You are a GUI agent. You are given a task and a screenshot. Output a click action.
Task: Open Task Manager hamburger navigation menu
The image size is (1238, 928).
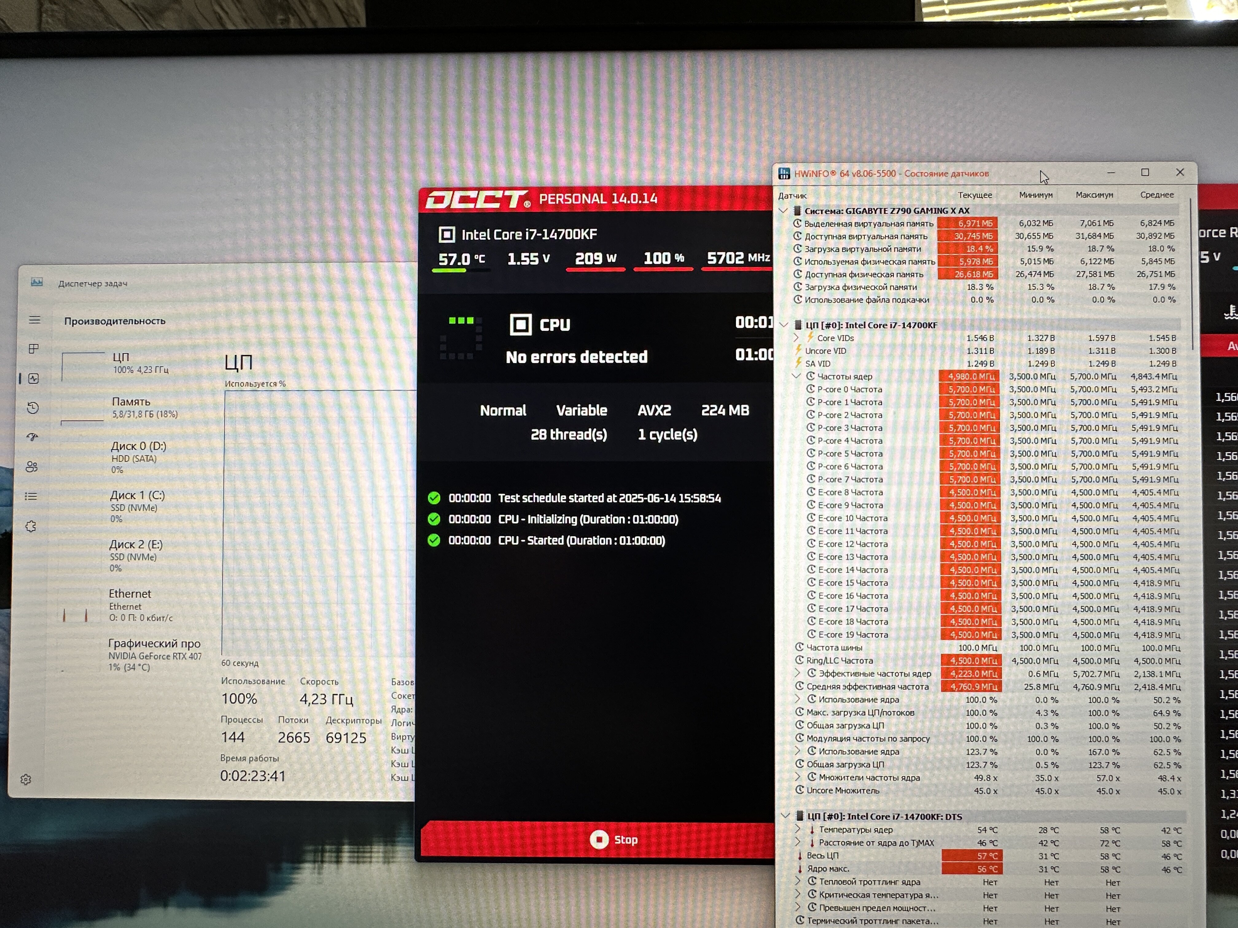(x=35, y=320)
